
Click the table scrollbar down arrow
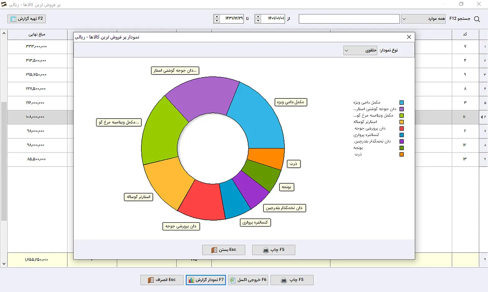click(4, 263)
